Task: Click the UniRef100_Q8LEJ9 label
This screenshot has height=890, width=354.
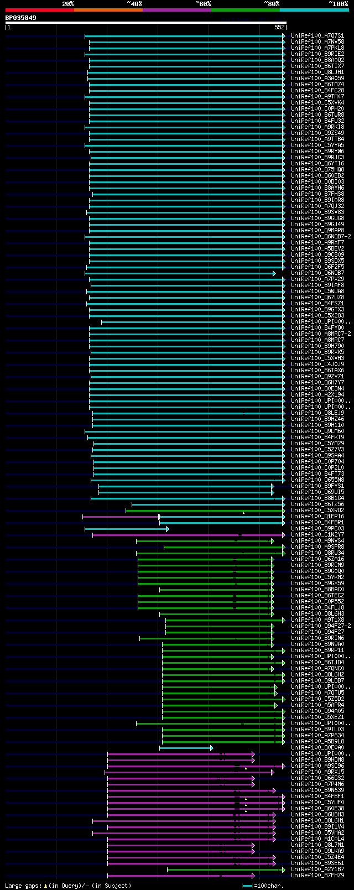Action: click(x=317, y=413)
